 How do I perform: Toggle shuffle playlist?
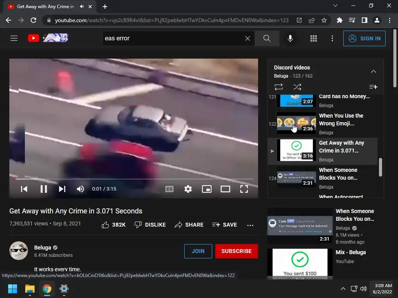[x=297, y=87]
